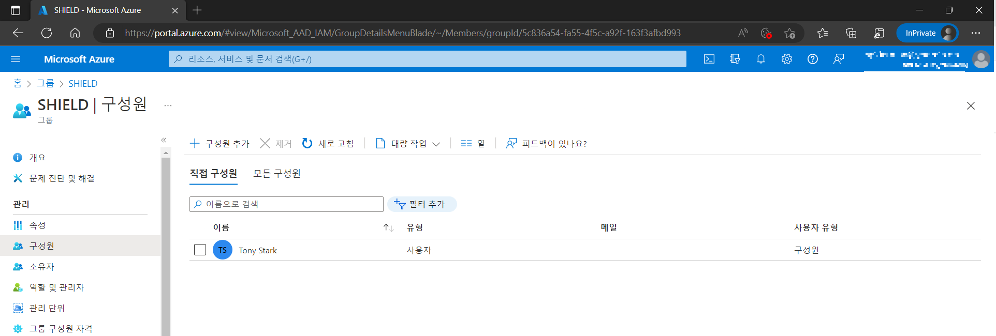Sort by the 이름 column arrows
Image resolution: width=996 pixels, height=336 pixels.
click(388, 228)
